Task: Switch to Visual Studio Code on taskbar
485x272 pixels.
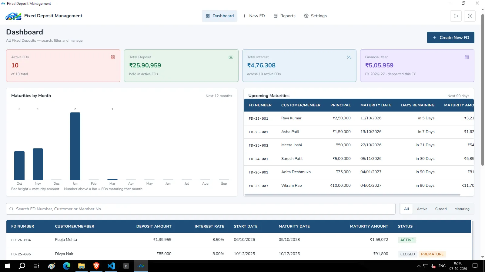Action: (111, 266)
